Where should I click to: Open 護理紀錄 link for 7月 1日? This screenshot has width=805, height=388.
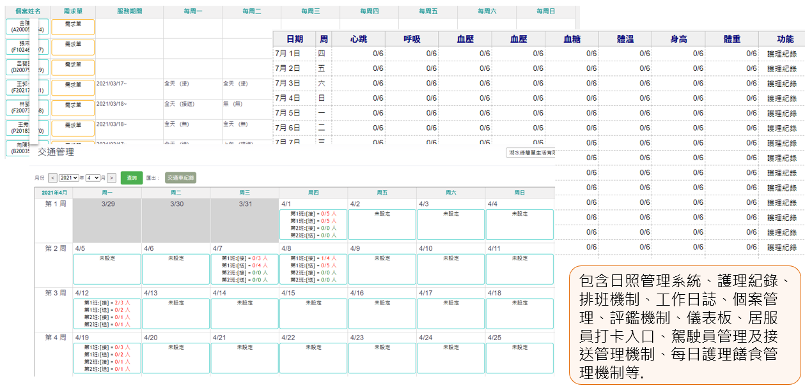click(x=781, y=54)
